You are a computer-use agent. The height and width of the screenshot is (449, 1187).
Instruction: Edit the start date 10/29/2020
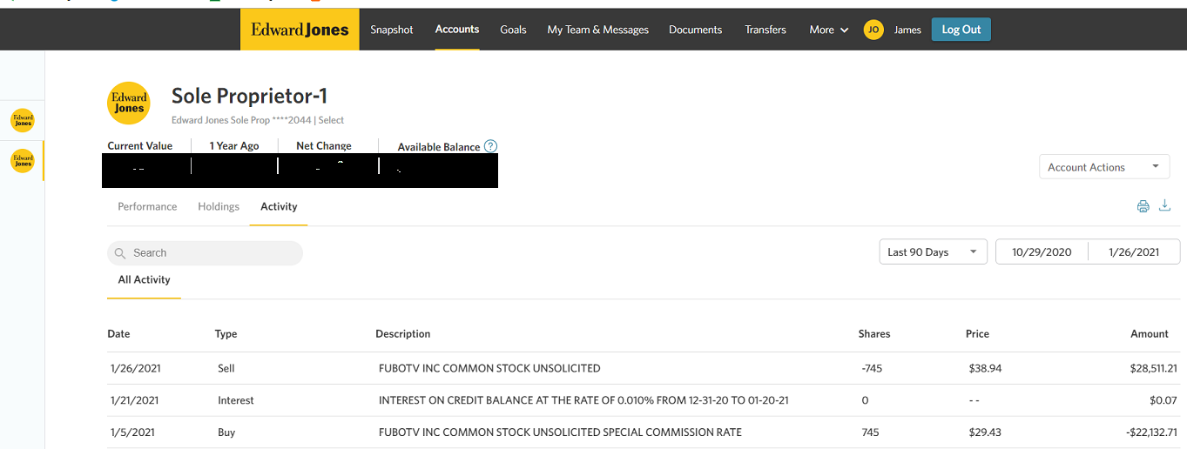(1042, 252)
